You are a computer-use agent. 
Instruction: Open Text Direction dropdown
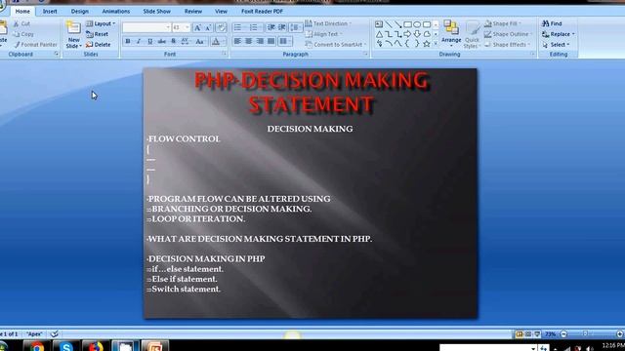pos(328,23)
